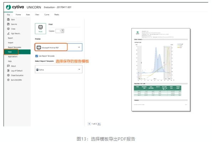Click the Close result icon
This screenshot has width=212, height=143.
(x=8, y=29)
